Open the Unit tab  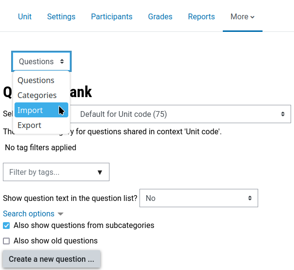click(25, 16)
